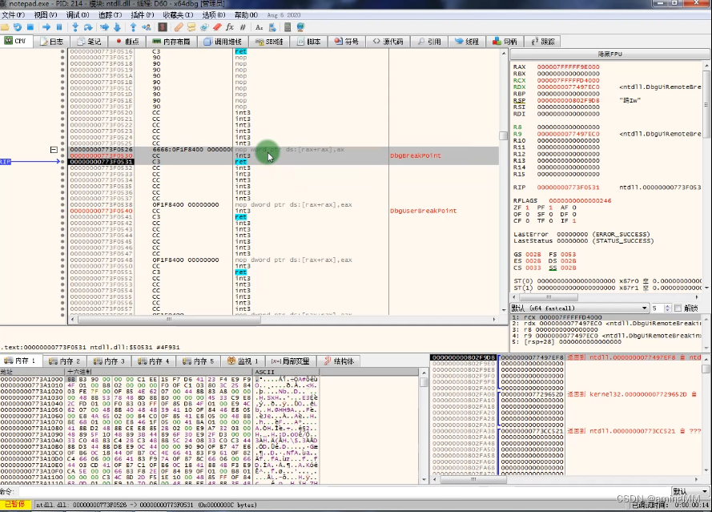The width and height of the screenshot is (712, 512).
Task: Open the 文件 menu
Action: point(13,15)
